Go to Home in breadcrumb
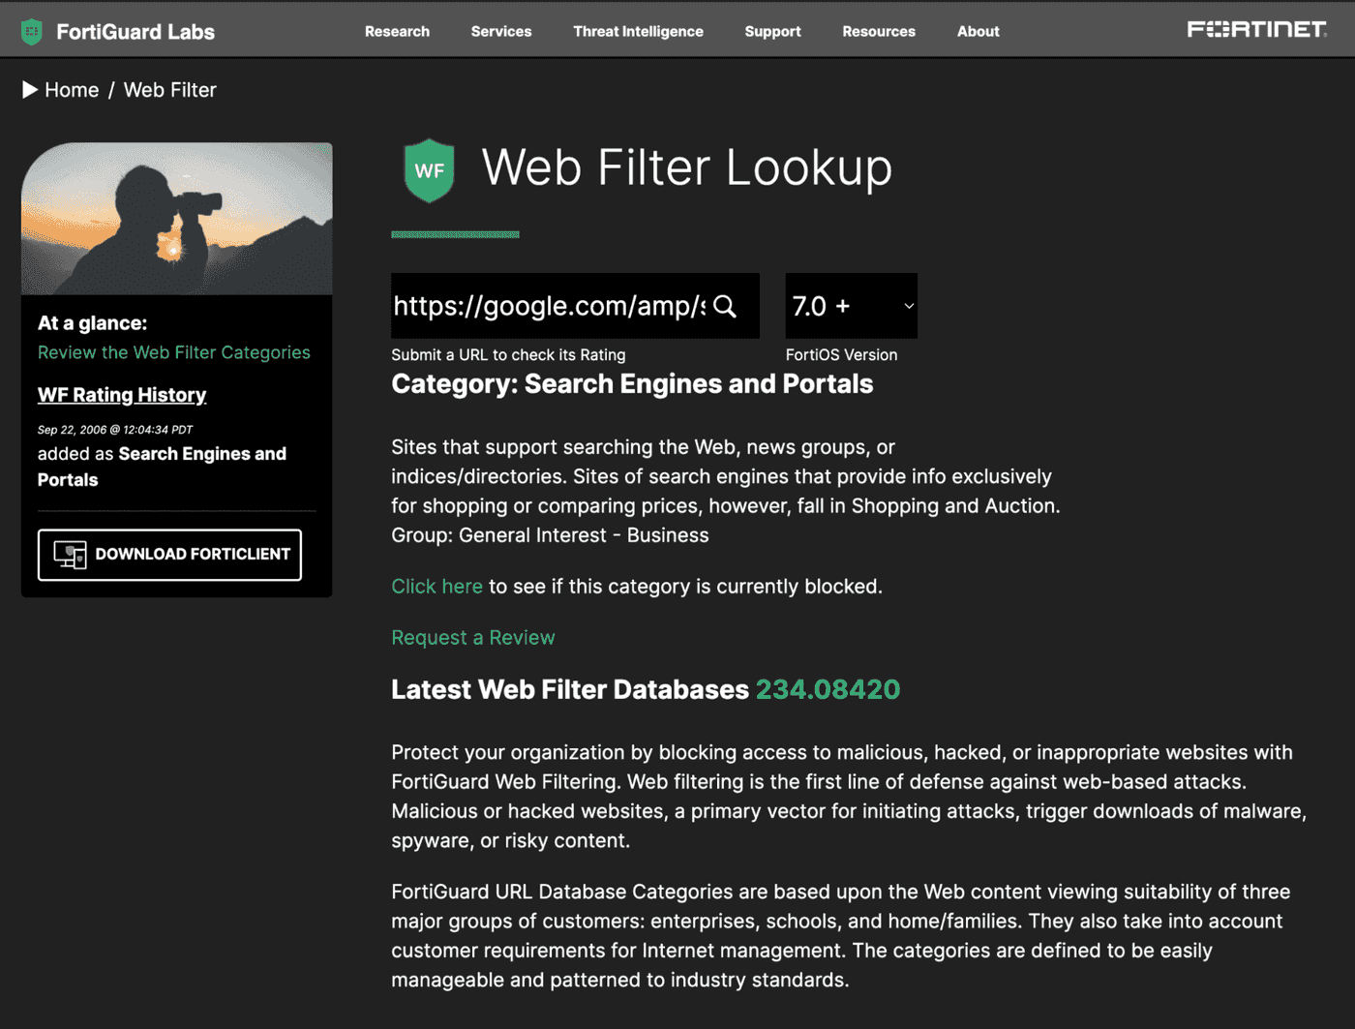1355x1029 pixels. (72, 90)
